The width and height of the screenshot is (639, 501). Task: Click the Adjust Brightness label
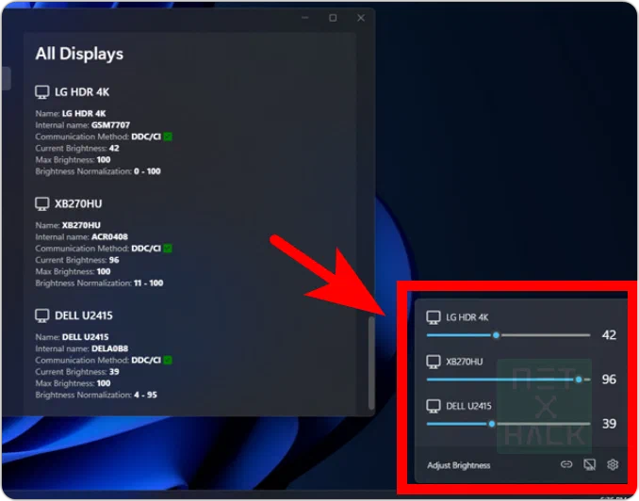click(458, 465)
